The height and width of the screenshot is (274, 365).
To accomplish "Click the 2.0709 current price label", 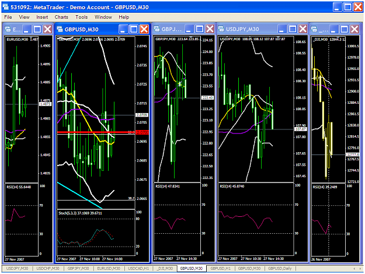I will click(x=142, y=115).
